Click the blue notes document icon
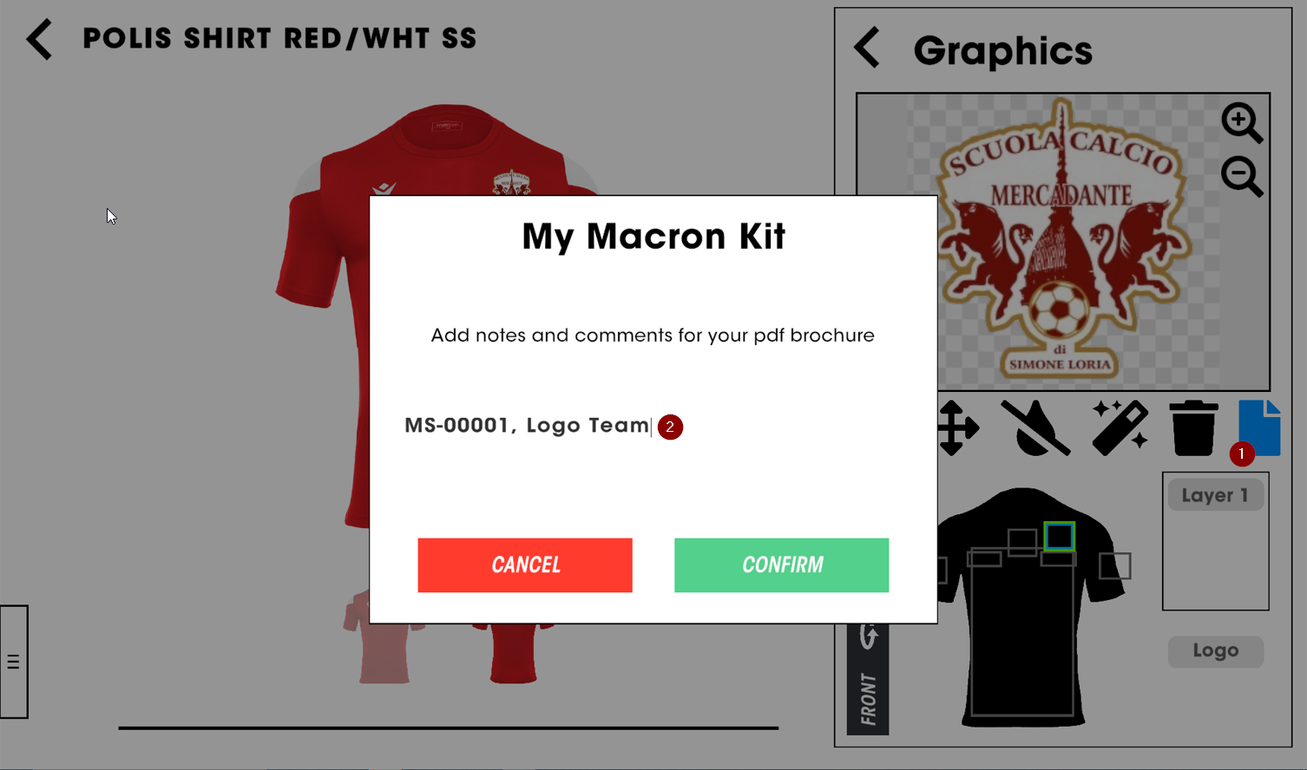The height and width of the screenshot is (770, 1307). pyautogui.click(x=1259, y=427)
